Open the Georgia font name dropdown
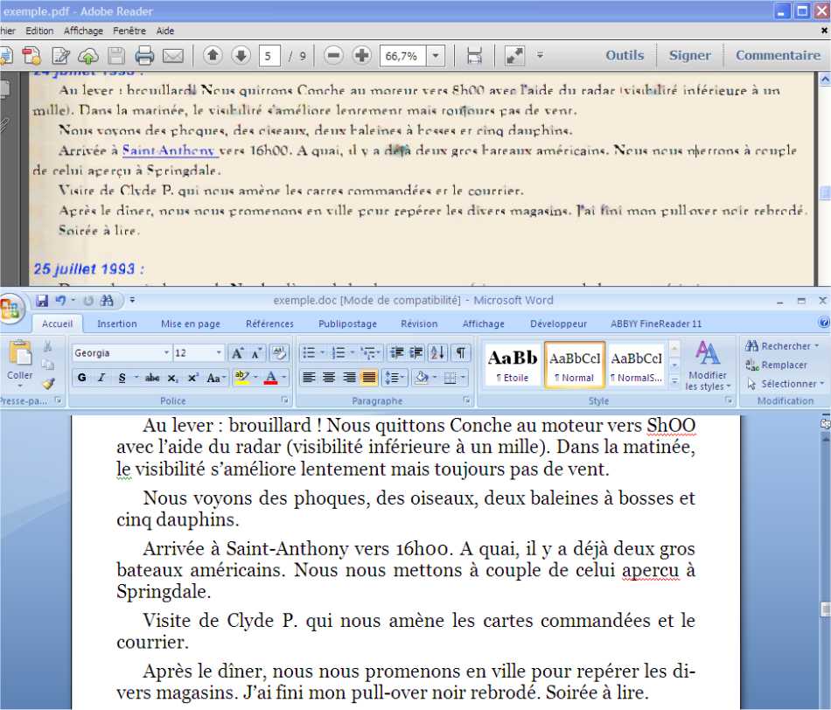The height and width of the screenshot is (710, 831). [x=166, y=353]
